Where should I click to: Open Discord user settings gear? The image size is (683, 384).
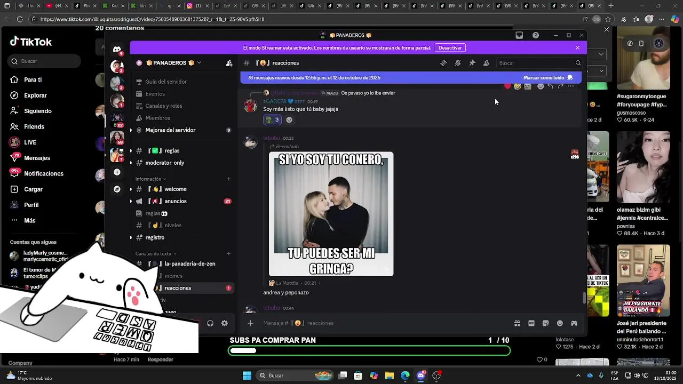(225, 323)
